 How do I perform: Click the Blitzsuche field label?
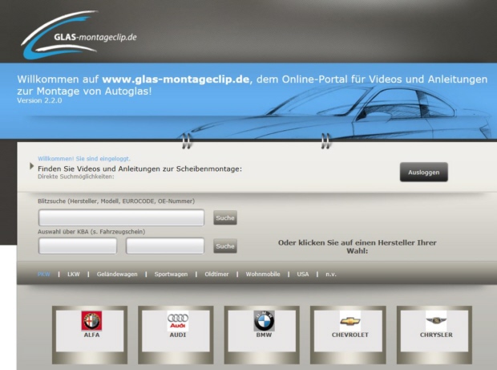click(x=116, y=201)
